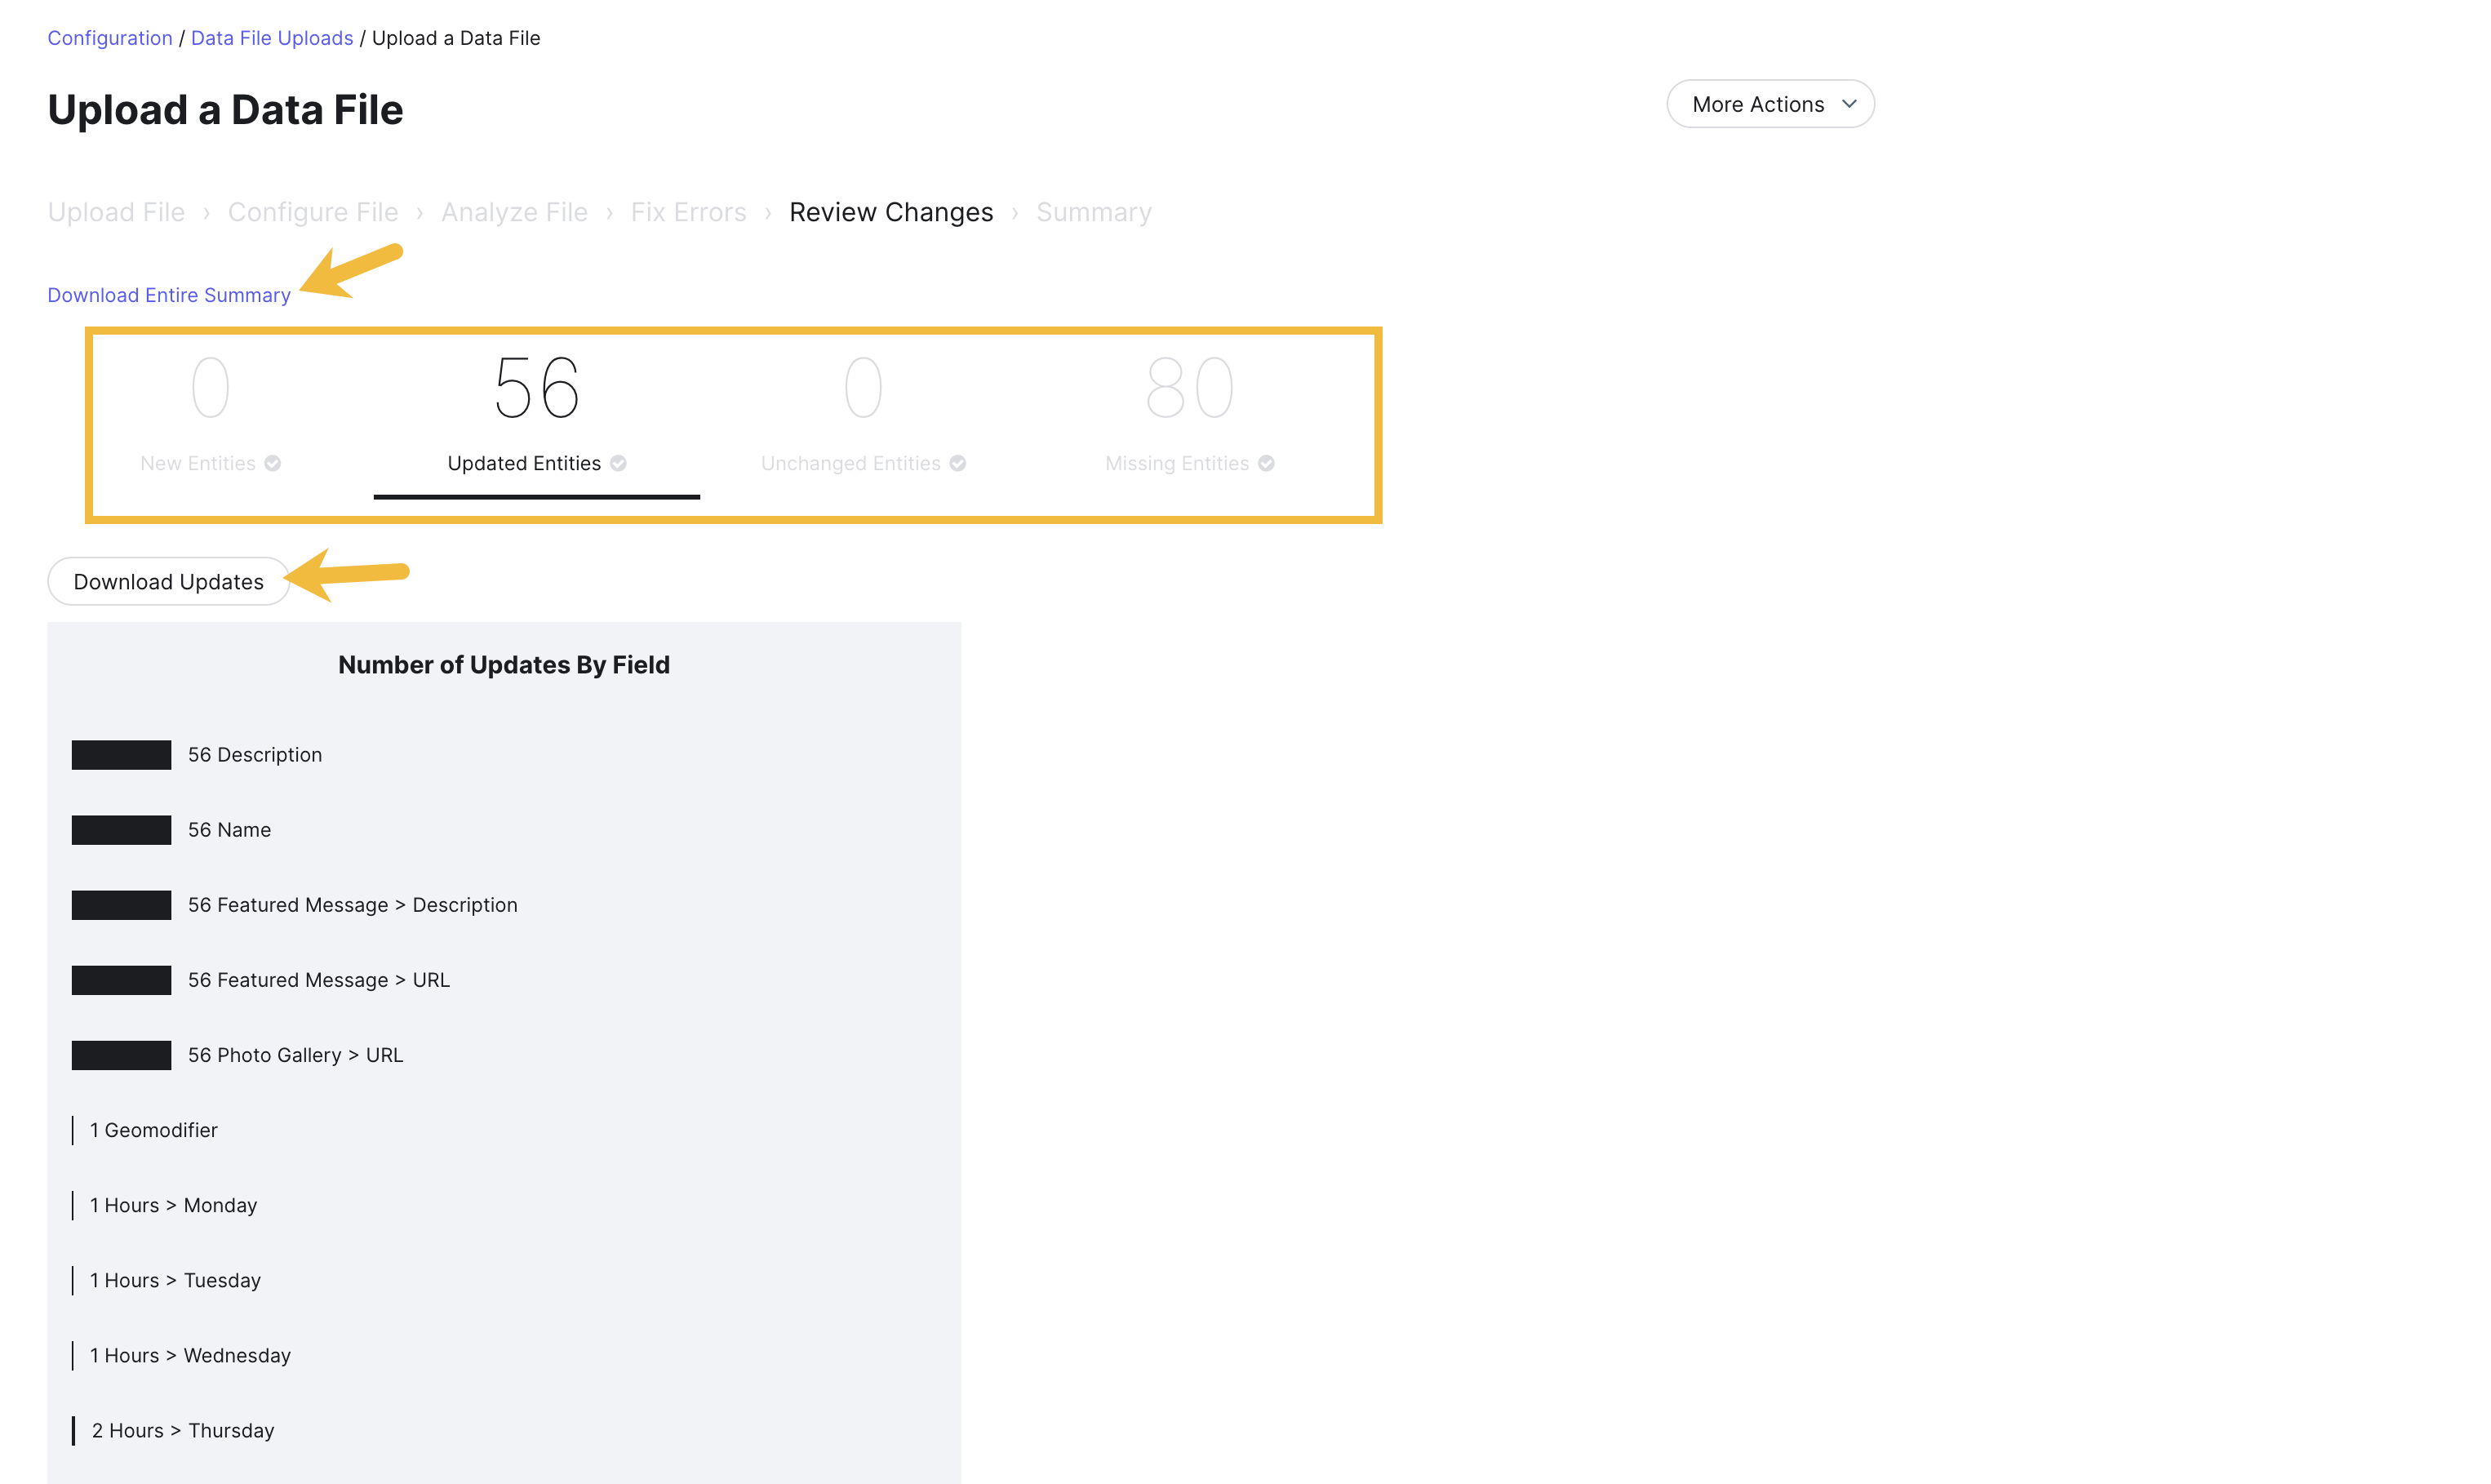Click the Unchanged Entities check-circle icon
The image size is (2491, 1484).
[957, 463]
